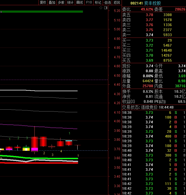The height and width of the screenshot is (195, 186).
Task: Click the latest white candlestick on chart
Action: tap(78, 147)
